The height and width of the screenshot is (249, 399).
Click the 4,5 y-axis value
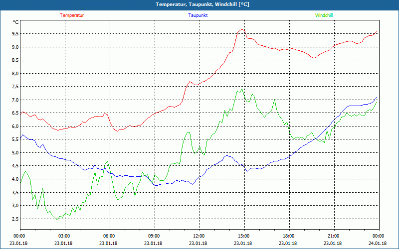tap(15, 166)
